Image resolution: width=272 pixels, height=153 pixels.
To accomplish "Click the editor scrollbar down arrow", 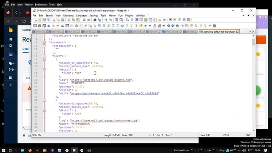I will click(254, 130).
